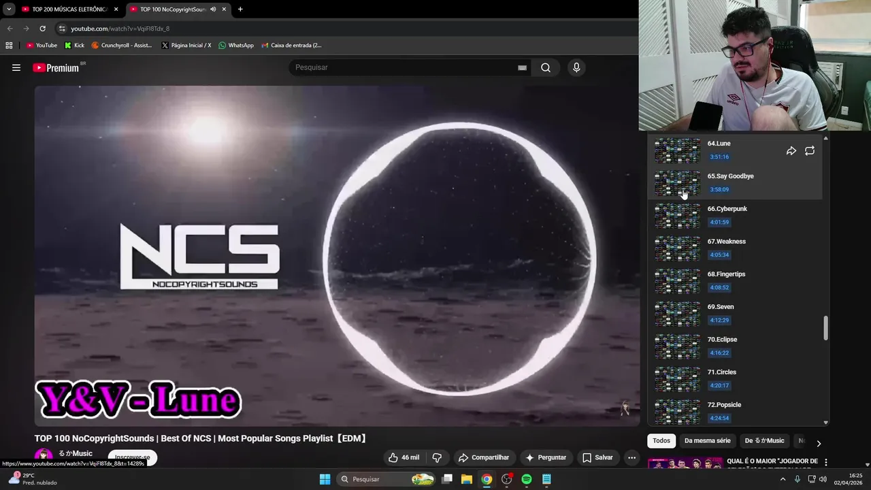Viewport: 871px width, 490px height.
Task: Open the Kick bookmark
Action: coord(74,46)
